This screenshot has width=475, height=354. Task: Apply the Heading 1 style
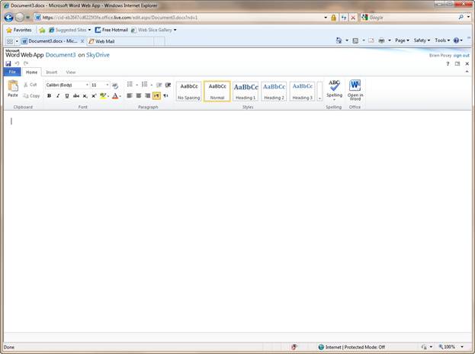[x=246, y=92]
